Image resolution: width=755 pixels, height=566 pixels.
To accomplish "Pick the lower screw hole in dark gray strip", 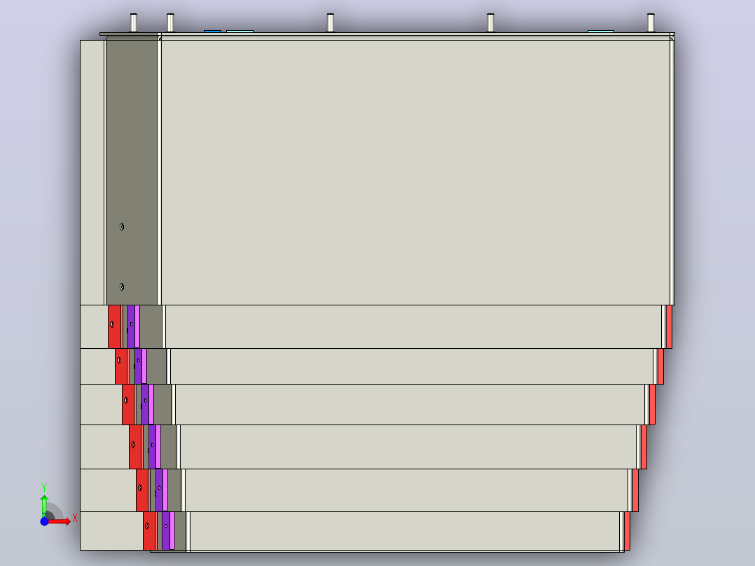I will coord(122,287).
